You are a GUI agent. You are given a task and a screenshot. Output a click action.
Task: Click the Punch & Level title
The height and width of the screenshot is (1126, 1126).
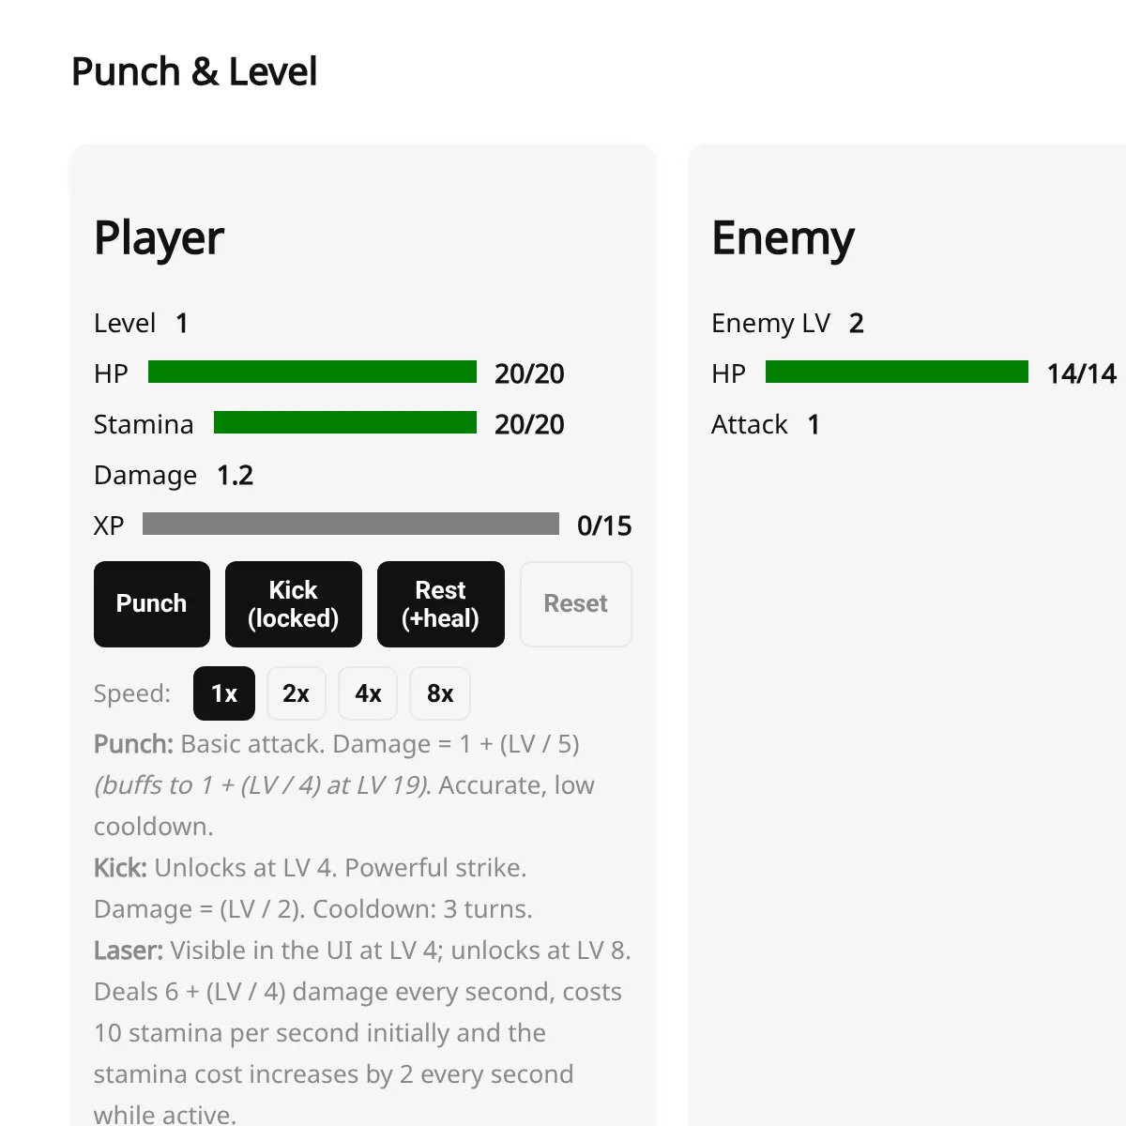click(194, 71)
